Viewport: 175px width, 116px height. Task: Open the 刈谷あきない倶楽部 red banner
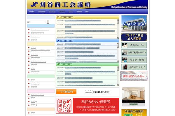tap(87, 106)
